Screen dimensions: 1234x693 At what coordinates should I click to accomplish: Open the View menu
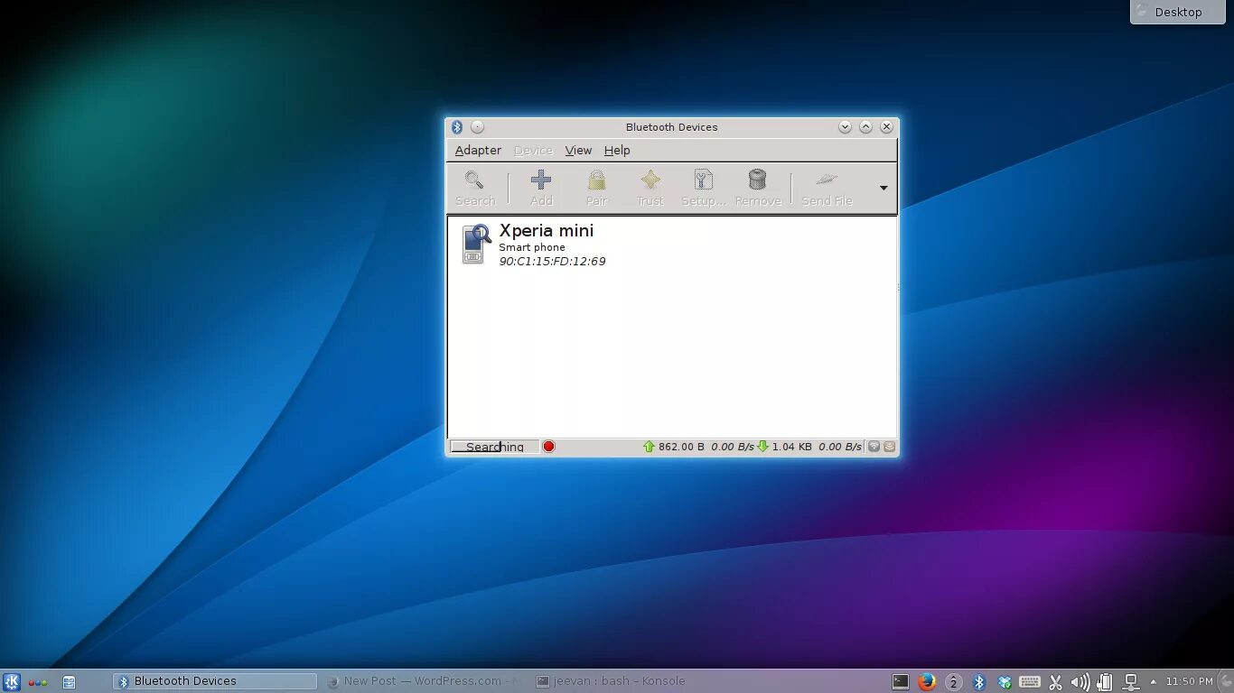click(x=578, y=151)
